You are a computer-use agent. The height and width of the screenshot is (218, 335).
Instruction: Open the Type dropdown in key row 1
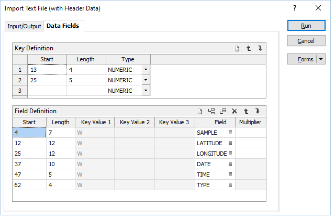point(146,70)
